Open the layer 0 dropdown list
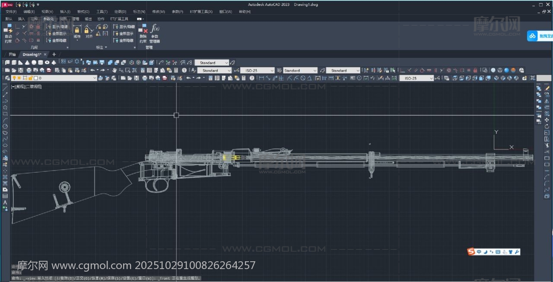Screen dimensions: 553x282 (x=95, y=78)
